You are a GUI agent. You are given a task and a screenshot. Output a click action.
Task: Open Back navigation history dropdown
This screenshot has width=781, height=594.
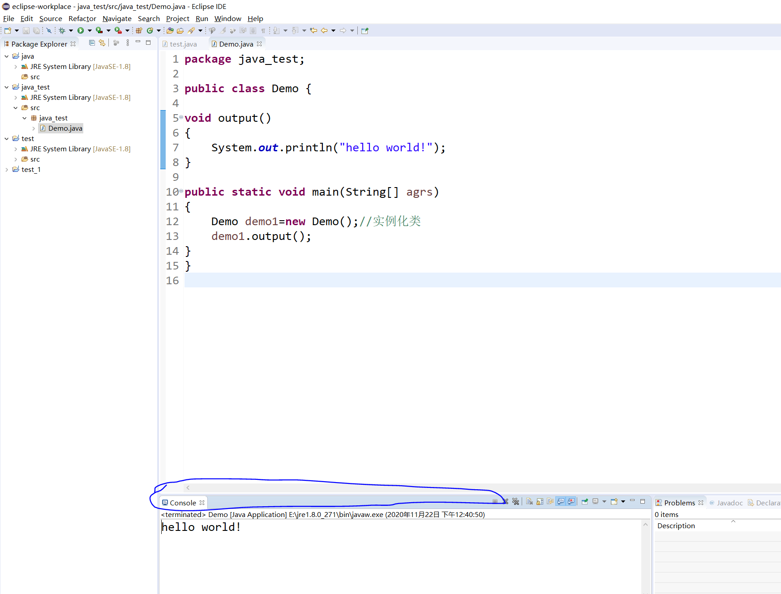point(333,30)
